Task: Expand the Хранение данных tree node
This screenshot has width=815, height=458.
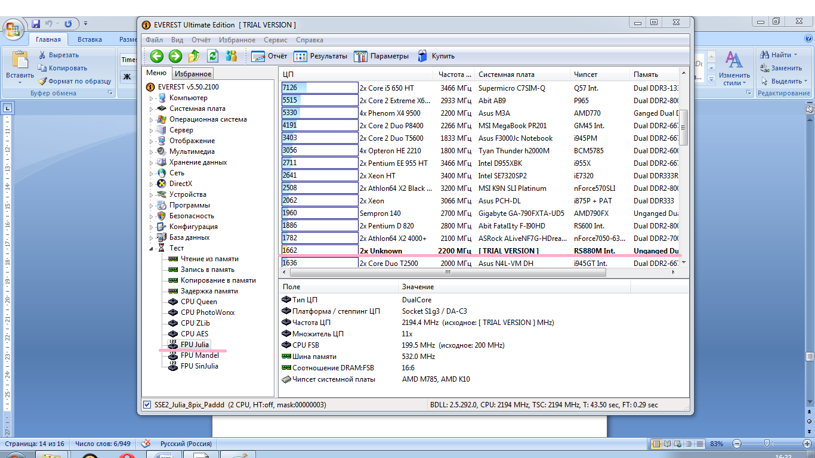Action: [152, 162]
